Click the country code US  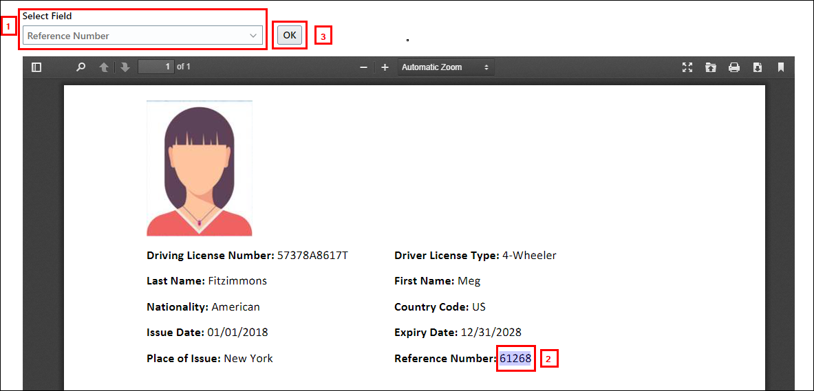[479, 307]
